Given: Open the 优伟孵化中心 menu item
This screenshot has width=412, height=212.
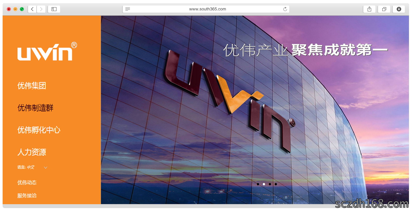Looking at the screenshot, I should click(x=39, y=130).
